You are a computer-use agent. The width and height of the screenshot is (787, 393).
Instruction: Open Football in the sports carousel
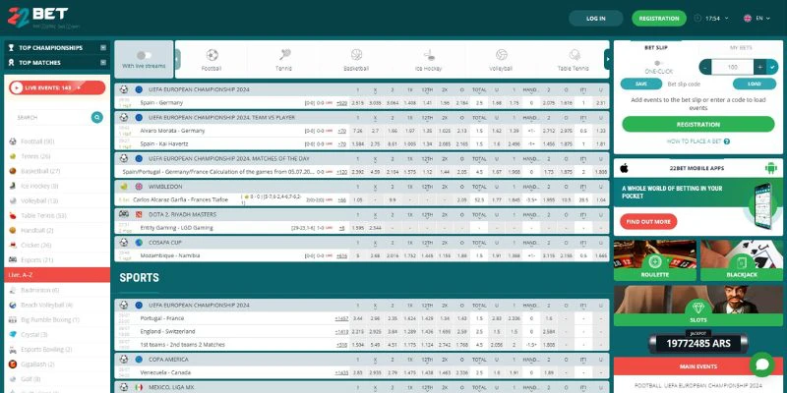coord(212,60)
